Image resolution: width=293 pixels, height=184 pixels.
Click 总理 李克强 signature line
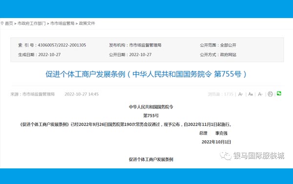213,133
